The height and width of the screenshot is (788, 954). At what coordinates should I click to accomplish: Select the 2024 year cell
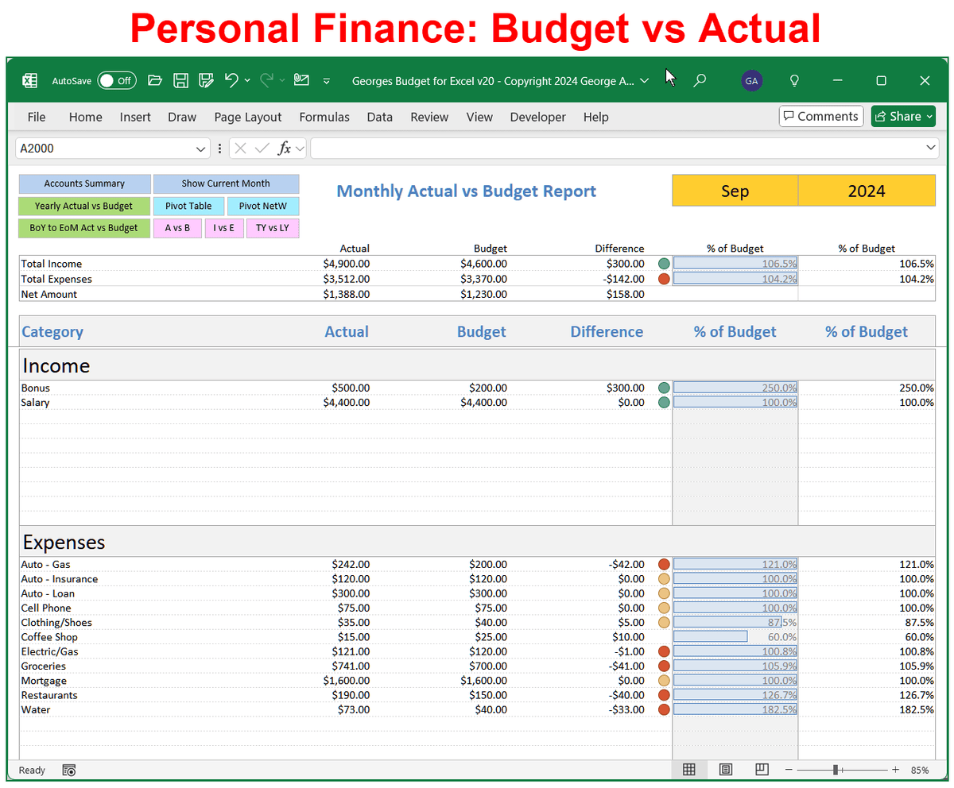[867, 191]
